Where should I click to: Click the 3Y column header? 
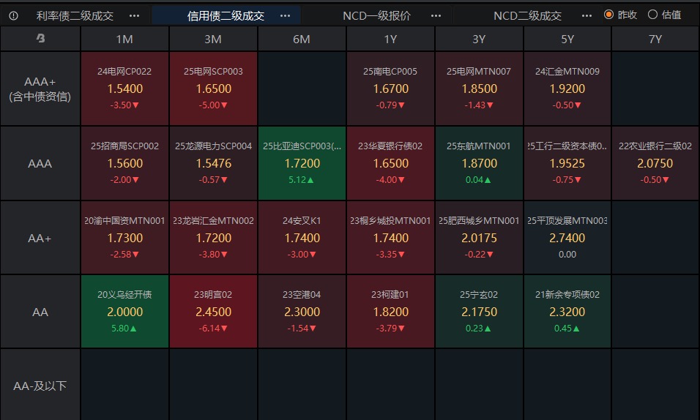(479, 39)
